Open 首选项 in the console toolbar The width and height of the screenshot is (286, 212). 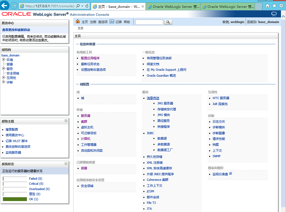click(x=103, y=22)
